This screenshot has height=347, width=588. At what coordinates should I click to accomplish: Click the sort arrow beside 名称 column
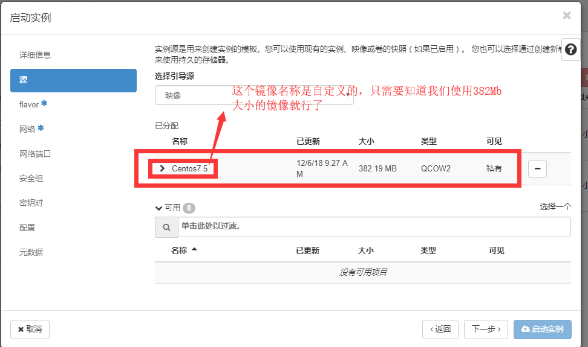pyautogui.click(x=194, y=249)
